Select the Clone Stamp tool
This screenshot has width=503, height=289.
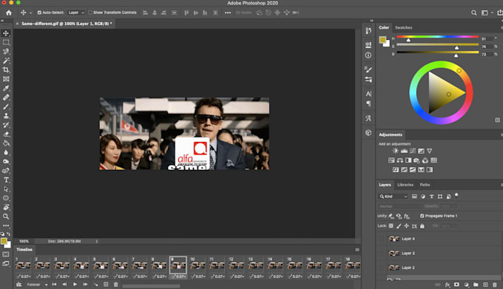[6, 115]
